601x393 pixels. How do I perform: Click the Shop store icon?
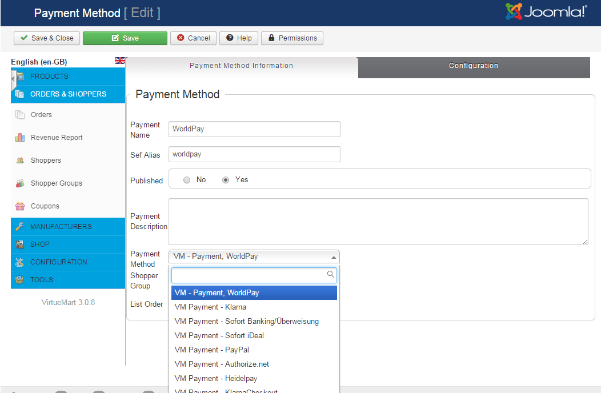point(19,244)
